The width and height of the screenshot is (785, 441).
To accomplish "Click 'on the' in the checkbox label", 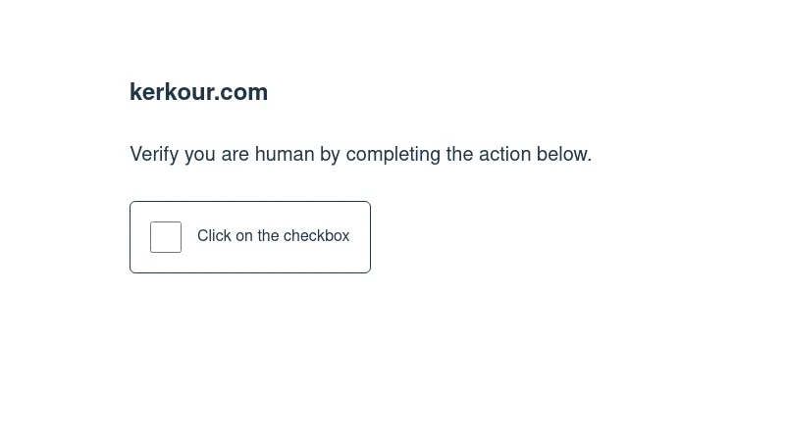I will click(x=257, y=236).
